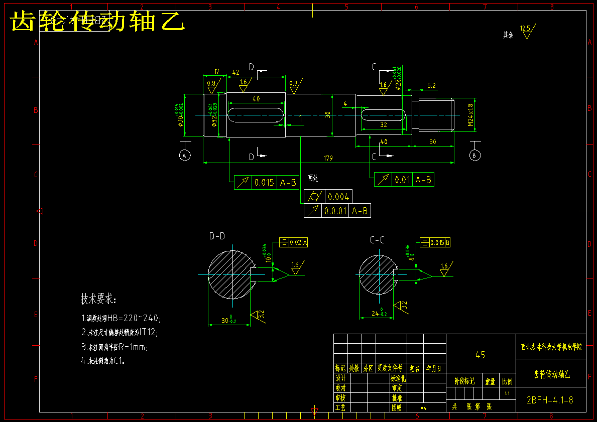Select the hatched circle of section D-D

[232, 274]
